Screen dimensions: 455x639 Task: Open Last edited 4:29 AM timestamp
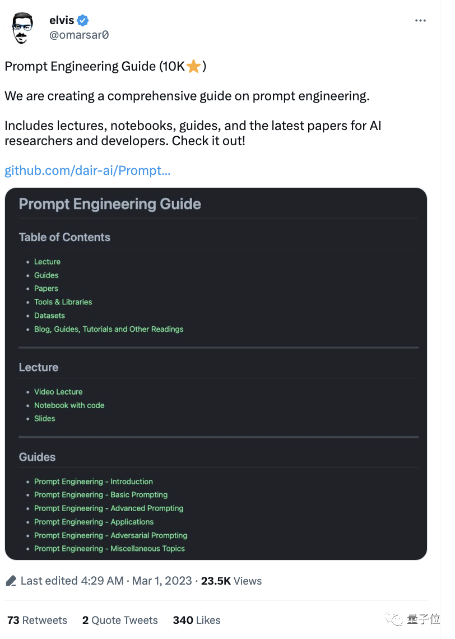coord(72,581)
